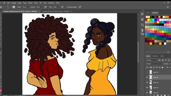Show hidden Layer 16 visibility box
Screen dimensions: 171x96
point(147,72)
